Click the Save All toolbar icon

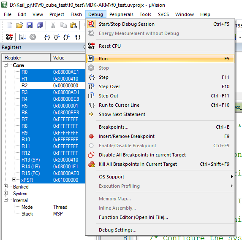click(40, 25)
